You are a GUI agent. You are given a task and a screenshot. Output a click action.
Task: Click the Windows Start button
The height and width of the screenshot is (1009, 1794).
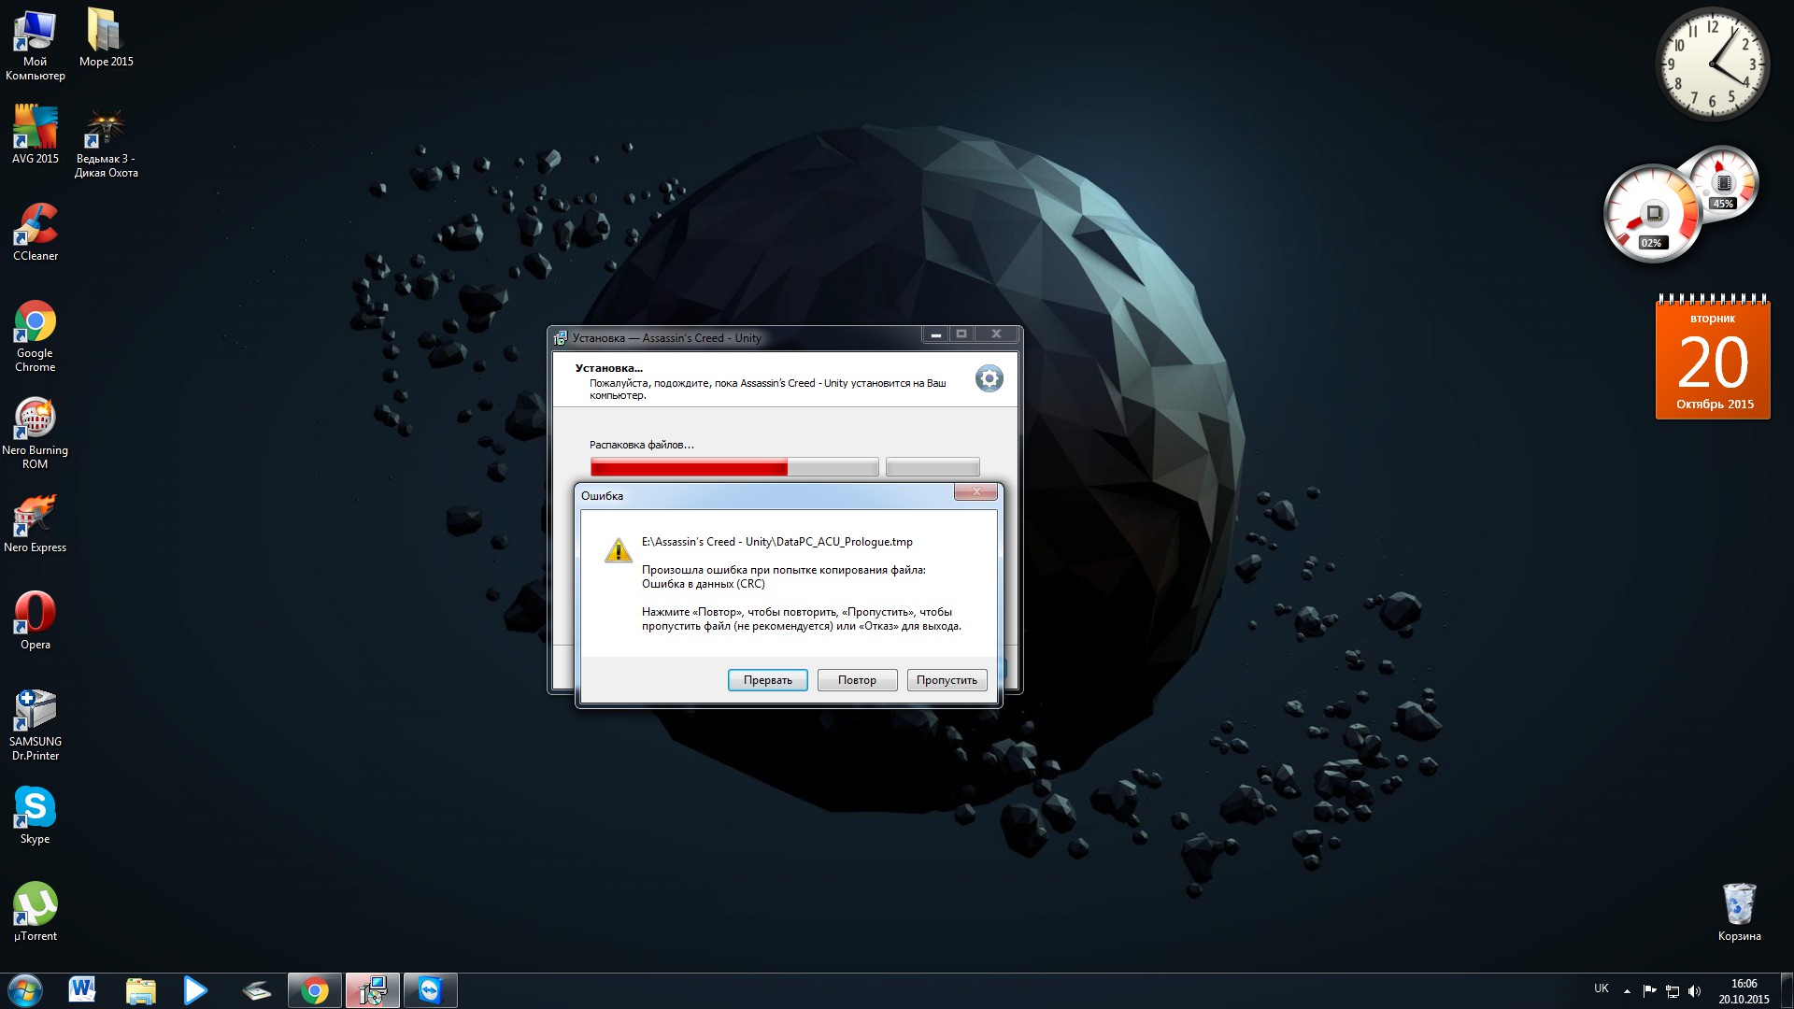coord(25,990)
